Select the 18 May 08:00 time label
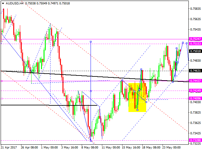 [151, 148]
